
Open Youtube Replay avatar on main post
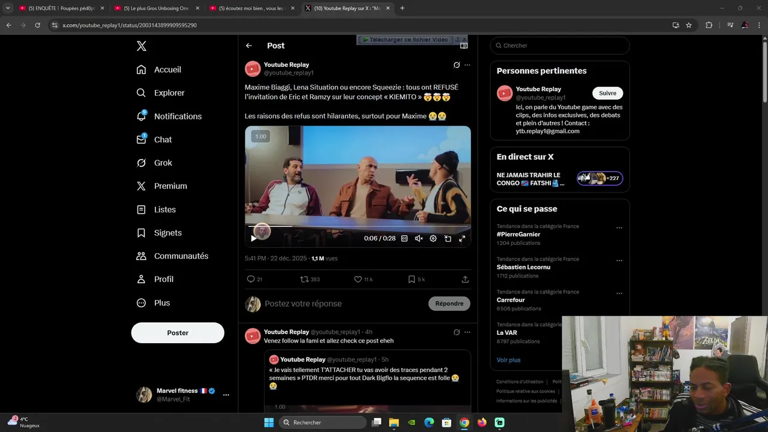(x=253, y=69)
